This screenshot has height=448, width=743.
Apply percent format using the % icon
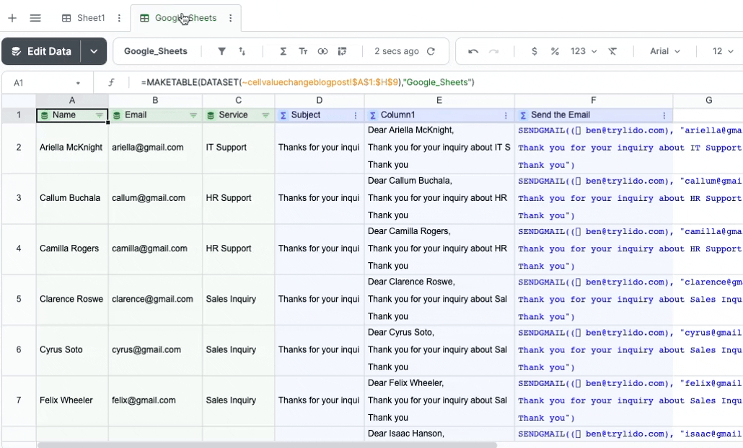coord(554,51)
